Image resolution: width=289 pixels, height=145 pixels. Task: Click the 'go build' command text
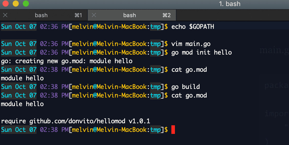coord(186,87)
